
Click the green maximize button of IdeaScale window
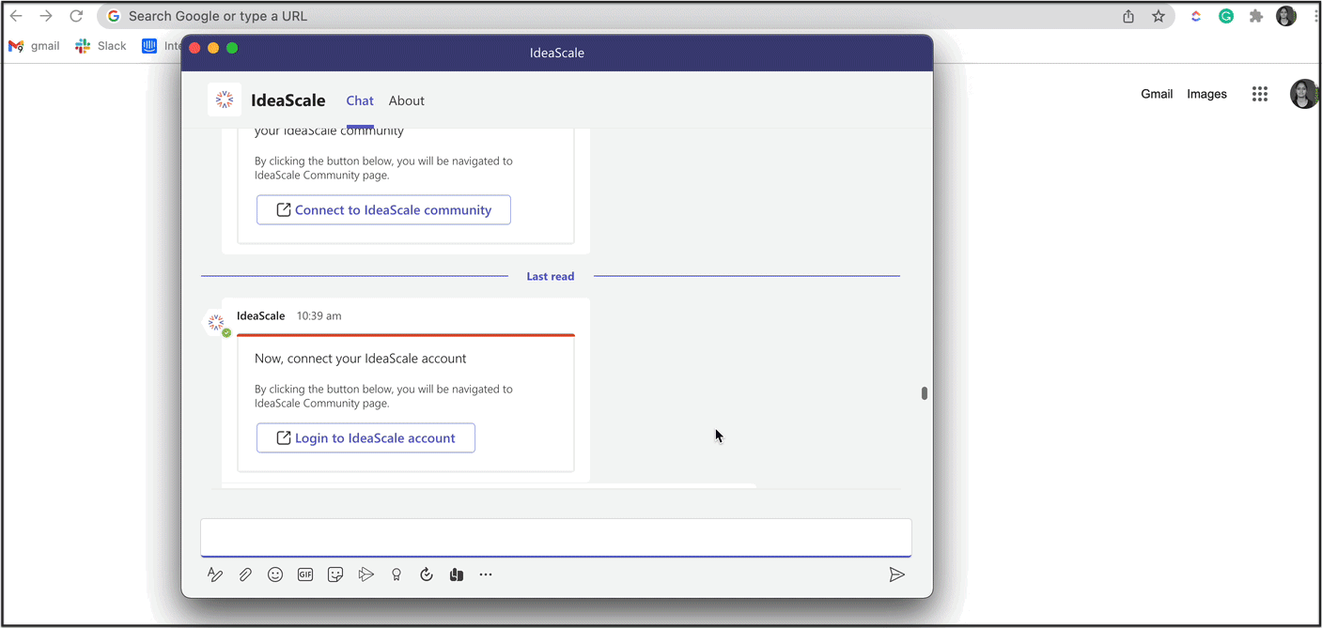pyautogui.click(x=232, y=48)
